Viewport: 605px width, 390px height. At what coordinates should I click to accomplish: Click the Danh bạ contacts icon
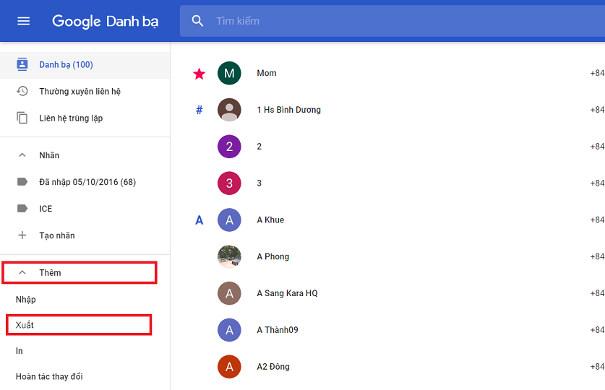tap(22, 64)
